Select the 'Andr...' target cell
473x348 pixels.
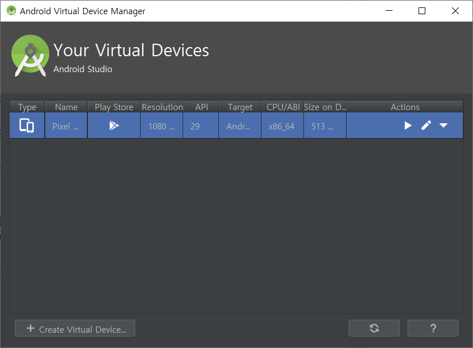[x=240, y=125]
